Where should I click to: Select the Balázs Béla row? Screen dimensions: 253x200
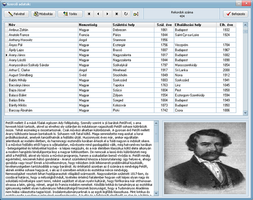120,100
